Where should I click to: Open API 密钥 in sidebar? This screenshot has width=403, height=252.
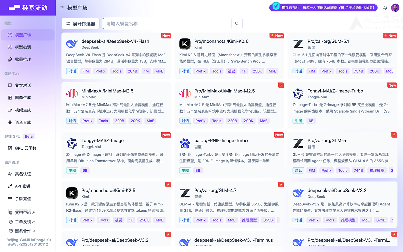28,186
